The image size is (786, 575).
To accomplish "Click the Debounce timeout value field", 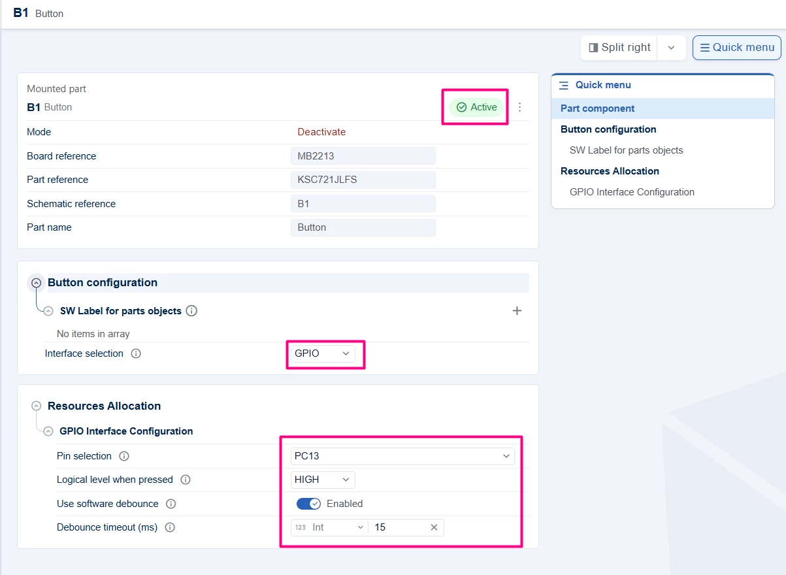I will (399, 527).
